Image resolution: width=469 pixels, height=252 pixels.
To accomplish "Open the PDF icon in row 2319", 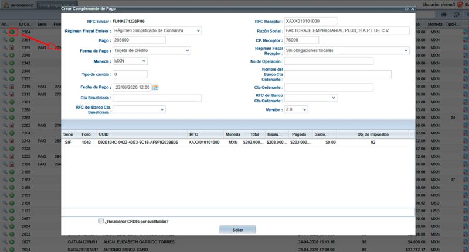I will pos(12,87).
